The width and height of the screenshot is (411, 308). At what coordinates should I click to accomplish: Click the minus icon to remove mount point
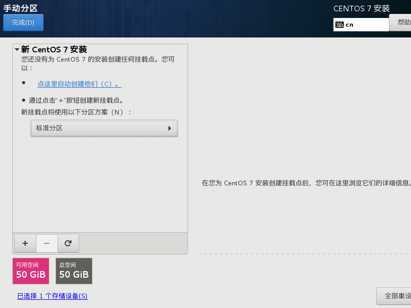[x=47, y=243]
